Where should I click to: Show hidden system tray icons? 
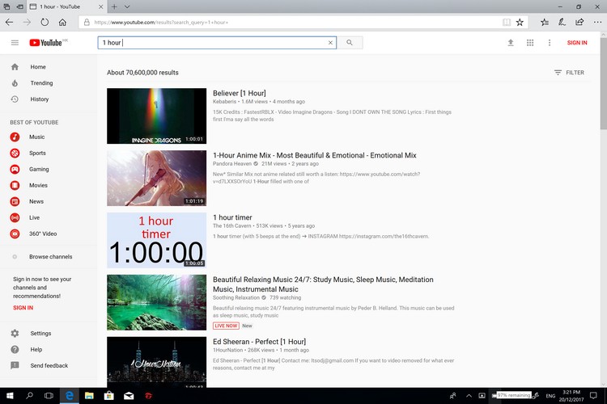(469, 395)
